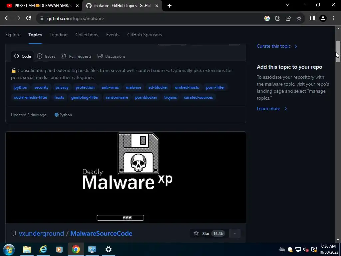The width and height of the screenshot is (341, 256).
Task: Select the Code tab of hosts repo
Action: coord(23,56)
